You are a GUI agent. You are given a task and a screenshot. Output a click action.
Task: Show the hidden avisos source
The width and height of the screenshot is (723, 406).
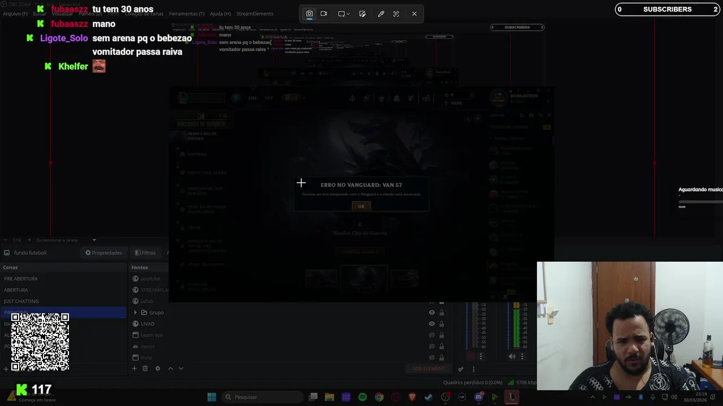pos(432,346)
